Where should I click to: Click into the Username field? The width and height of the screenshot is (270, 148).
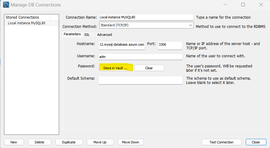click(141, 57)
